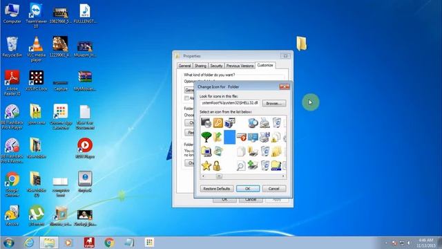Select the folder with green arrow icon
Screen dimensions: 442x249
218,137
